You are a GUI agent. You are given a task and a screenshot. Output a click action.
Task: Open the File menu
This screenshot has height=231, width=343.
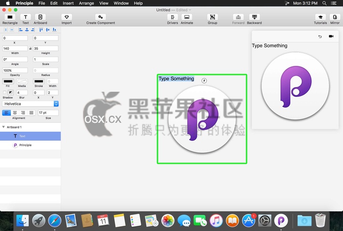coord(41,3)
